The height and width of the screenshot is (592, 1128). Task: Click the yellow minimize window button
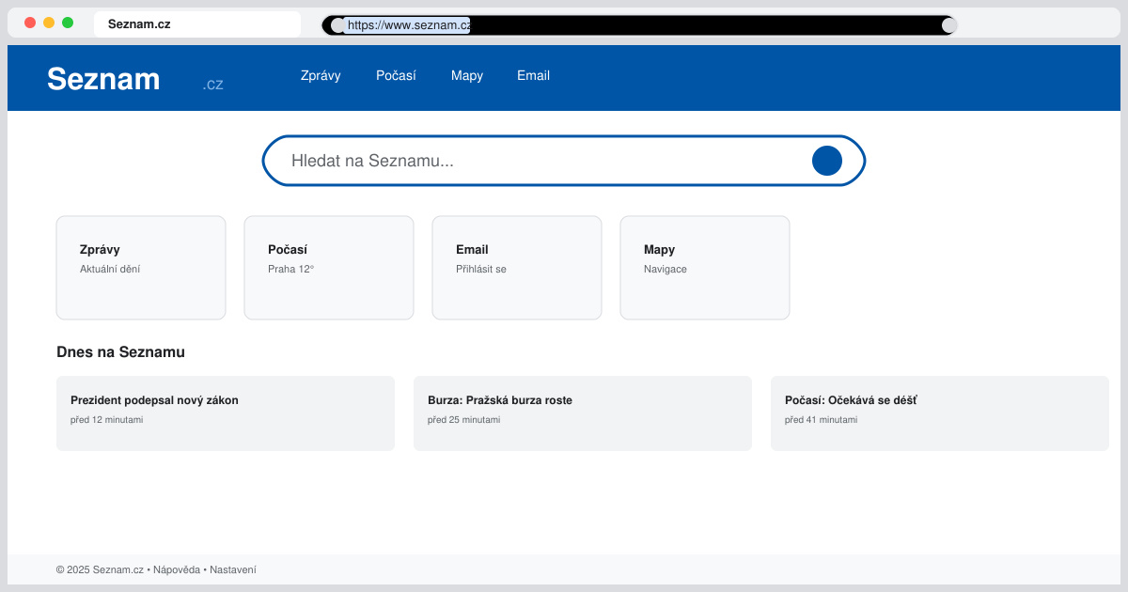[49, 23]
